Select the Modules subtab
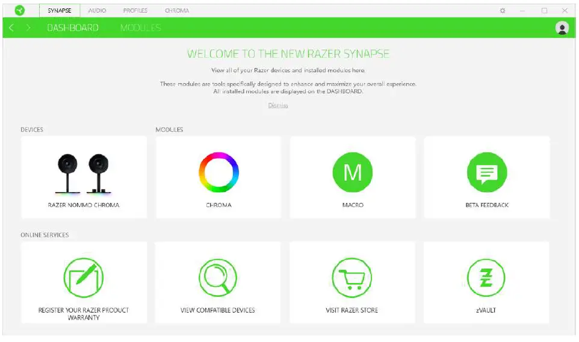This screenshot has width=579, height=342. pos(141,28)
